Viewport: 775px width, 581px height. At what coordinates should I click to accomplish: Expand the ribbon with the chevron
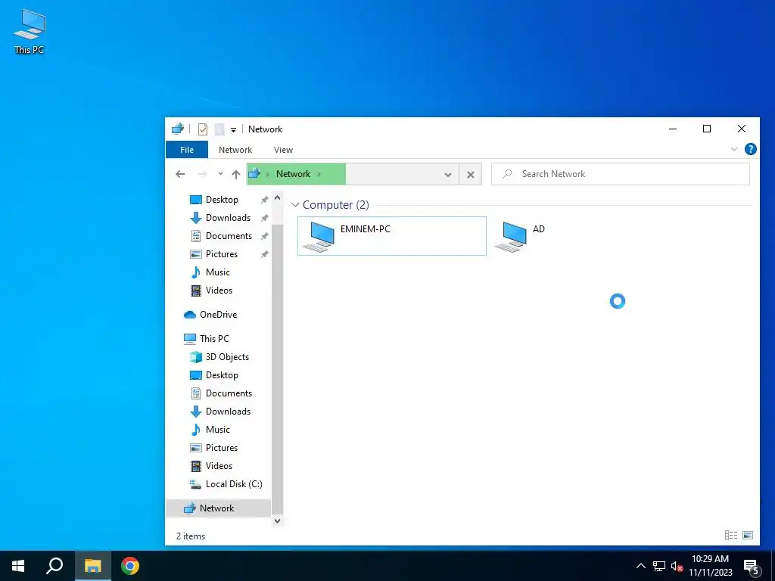tap(734, 149)
